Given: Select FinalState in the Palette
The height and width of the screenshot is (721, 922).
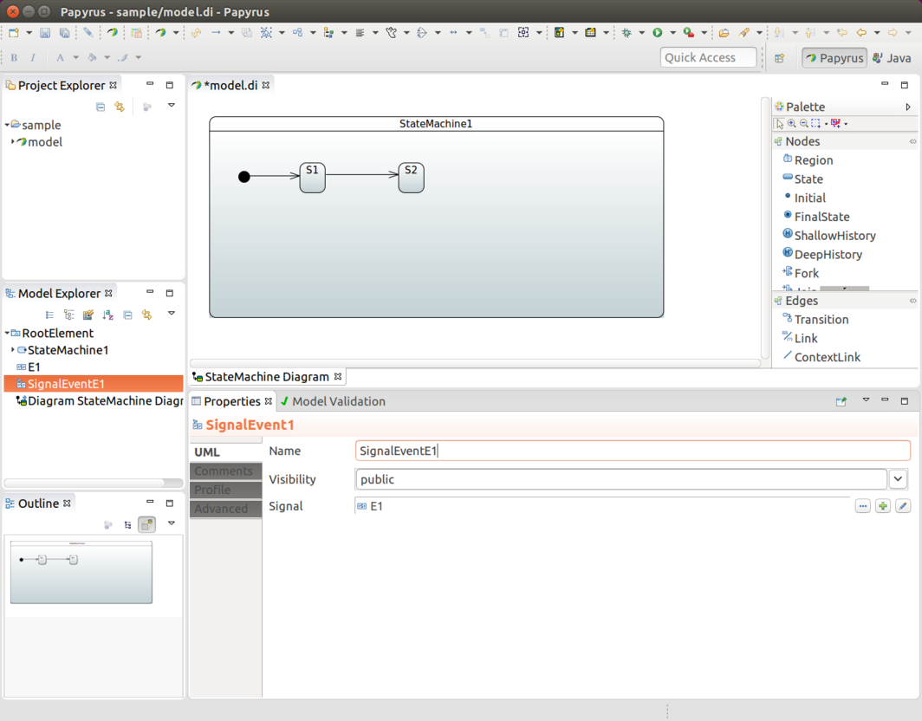Looking at the screenshot, I should point(816,217).
